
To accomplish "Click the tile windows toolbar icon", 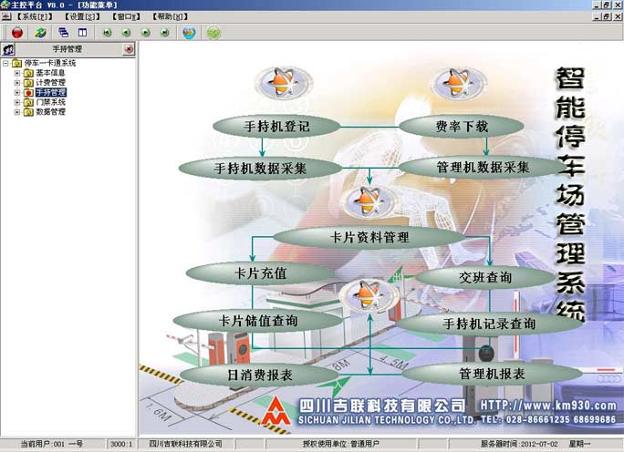I will 82,33.
